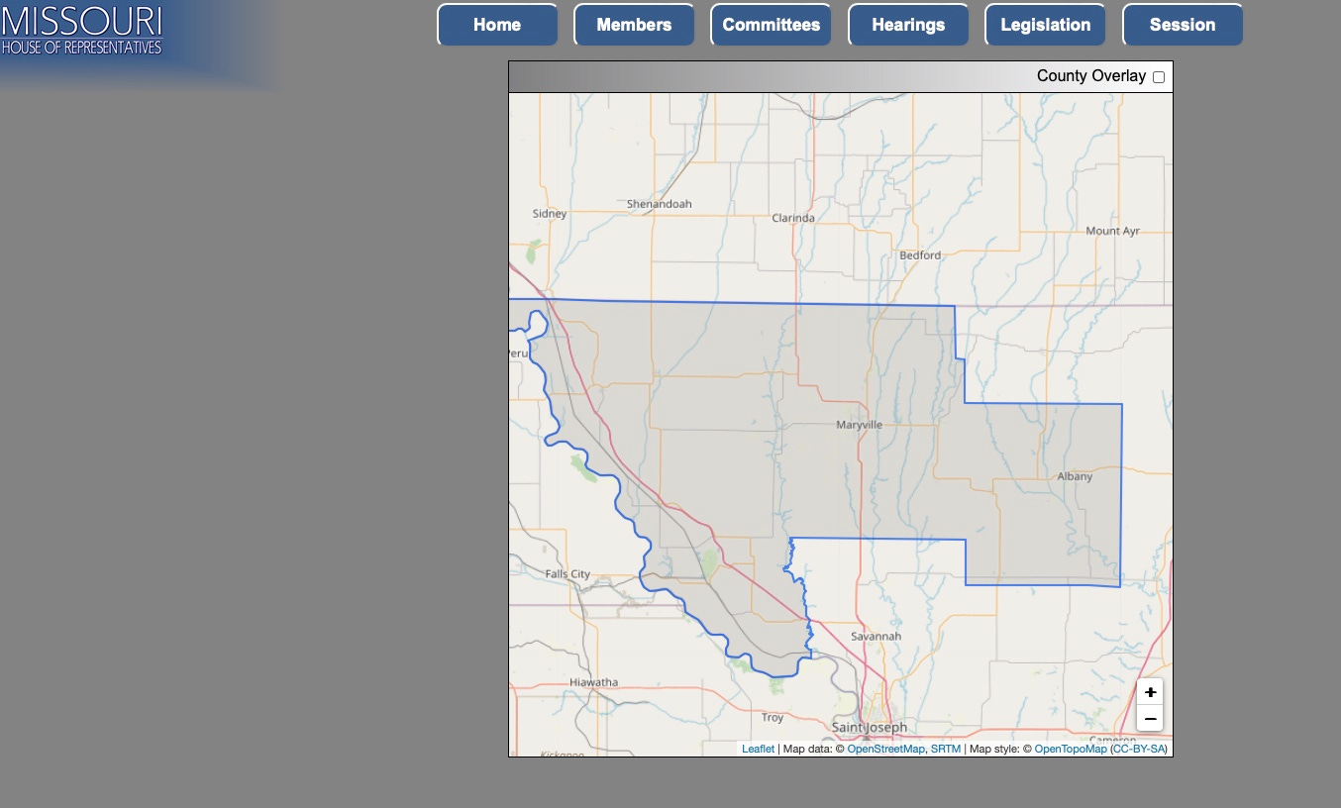The width and height of the screenshot is (1341, 808).
Task: Click the CC-BY-SA license link
Action: click(1139, 750)
